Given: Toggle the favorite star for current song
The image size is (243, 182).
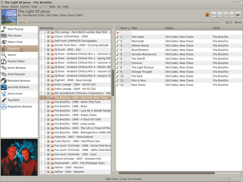Looking at the screenshot, I should [207, 15].
